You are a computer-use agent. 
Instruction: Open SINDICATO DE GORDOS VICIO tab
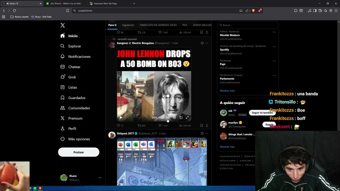coord(158,25)
